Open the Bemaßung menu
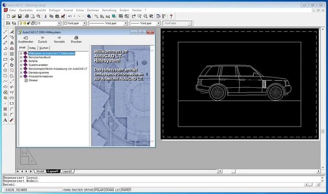This screenshot has width=328, height=194. point(109,10)
